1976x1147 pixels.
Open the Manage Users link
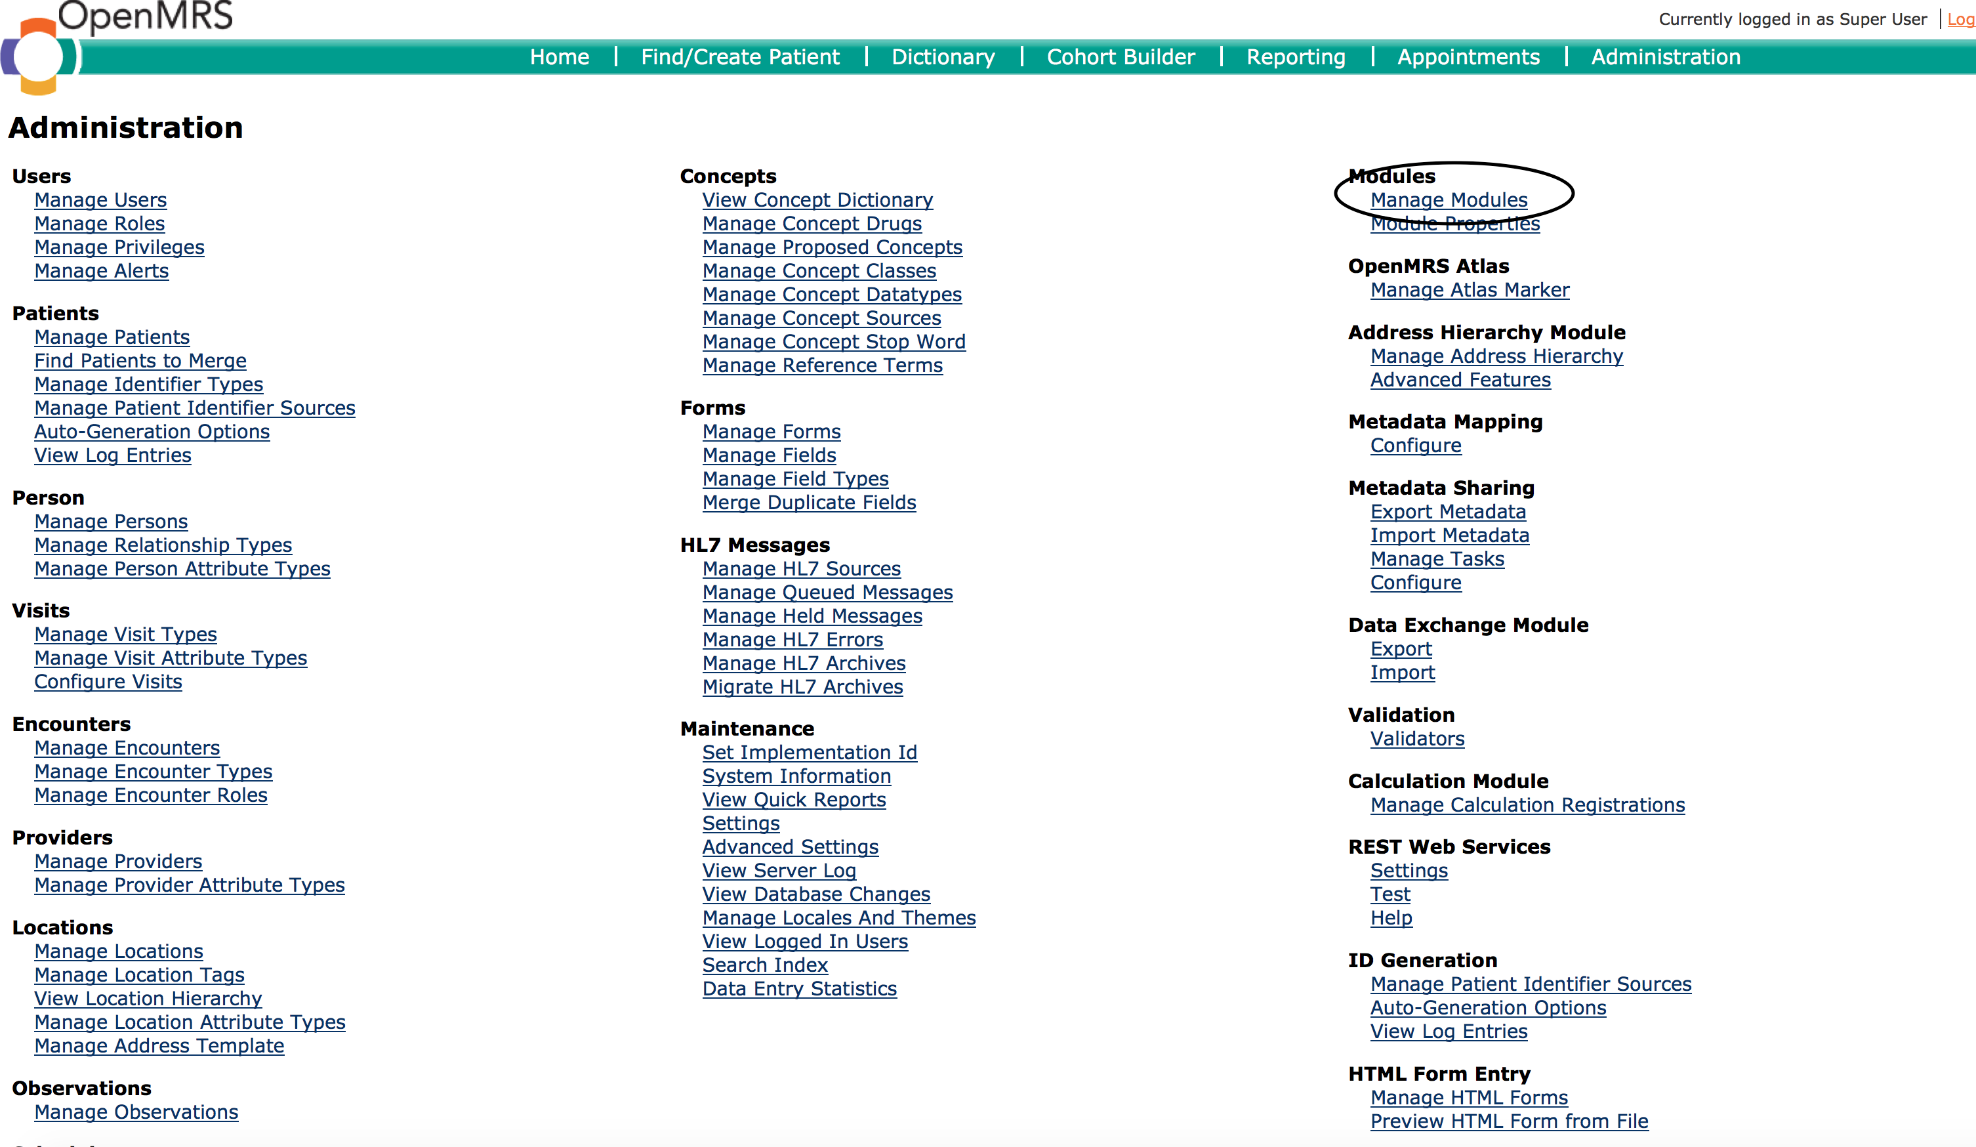coord(100,200)
